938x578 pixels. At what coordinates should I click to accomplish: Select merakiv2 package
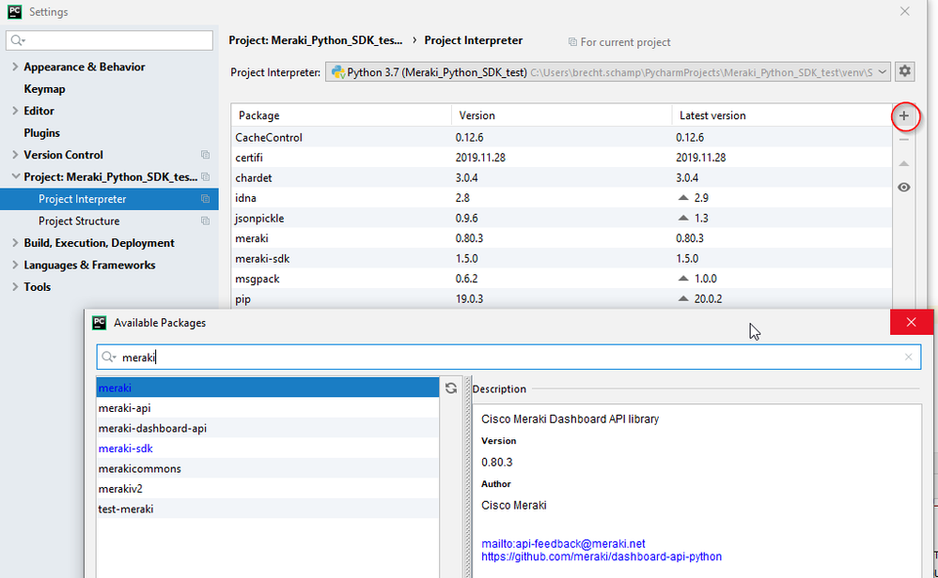pyautogui.click(x=268, y=489)
